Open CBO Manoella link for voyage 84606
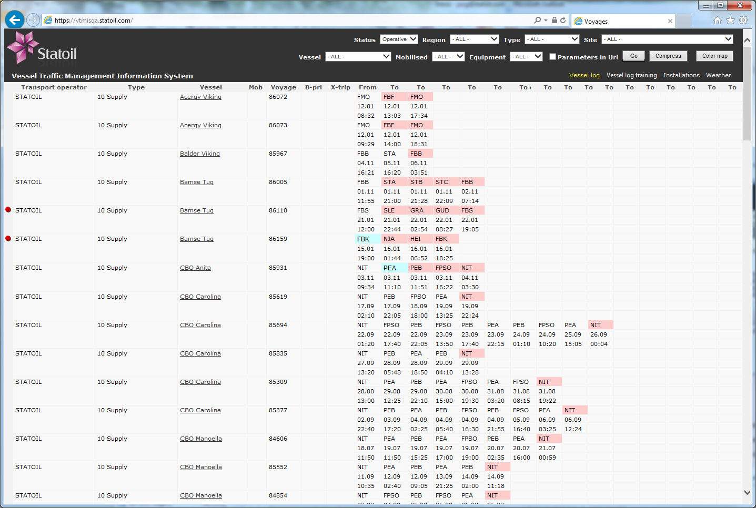Screen dimensions: 756x508 click(x=201, y=439)
